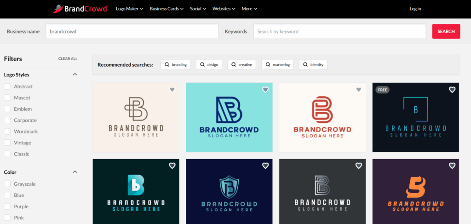Screen dimensions: 471x224
Task: Choose the identity recommended search
Action: (x=313, y=64)
